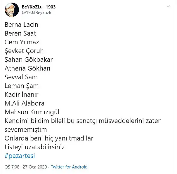Image resolution: width=177 pixels, height=174 pixels.
Task: Click the Leman Şam line of text
Action: coord(22,86)
